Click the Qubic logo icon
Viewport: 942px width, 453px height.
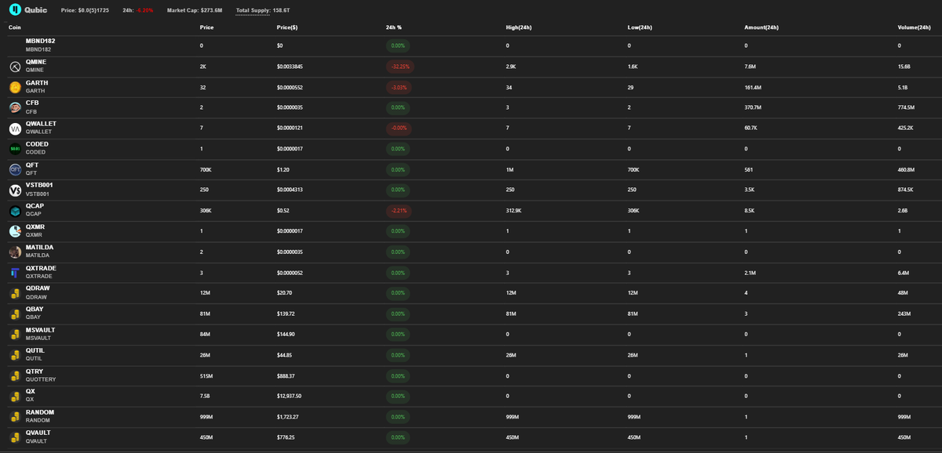15,10
